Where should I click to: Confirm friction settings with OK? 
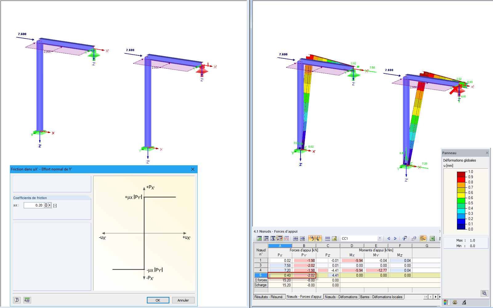pyautogui.click(x=158, y=300)
